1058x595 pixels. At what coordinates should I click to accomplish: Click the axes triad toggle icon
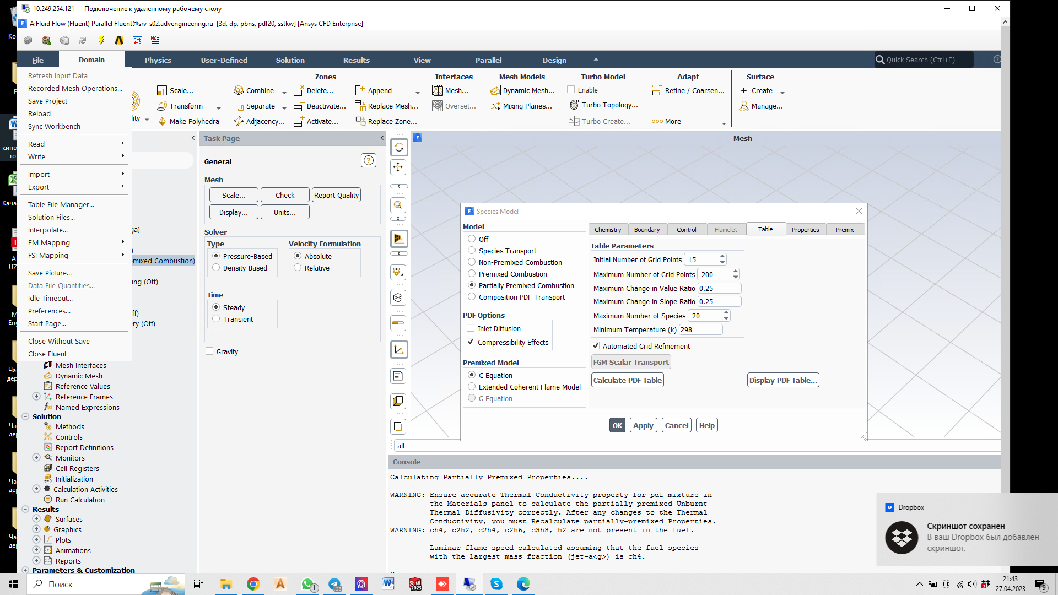(x=399, y=349)
